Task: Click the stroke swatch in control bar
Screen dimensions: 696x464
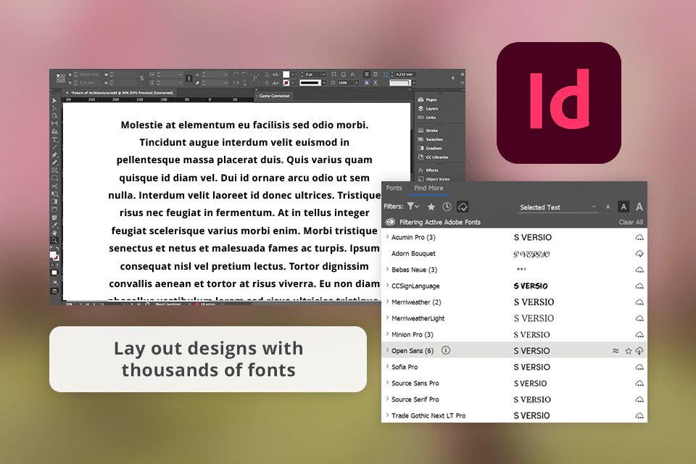Action: (x=286, y=83)
